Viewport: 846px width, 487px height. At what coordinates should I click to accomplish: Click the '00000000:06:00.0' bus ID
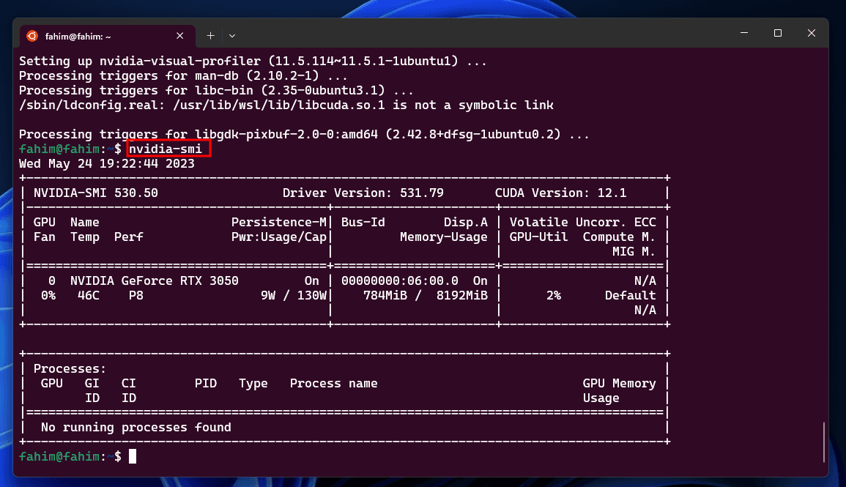400,281
